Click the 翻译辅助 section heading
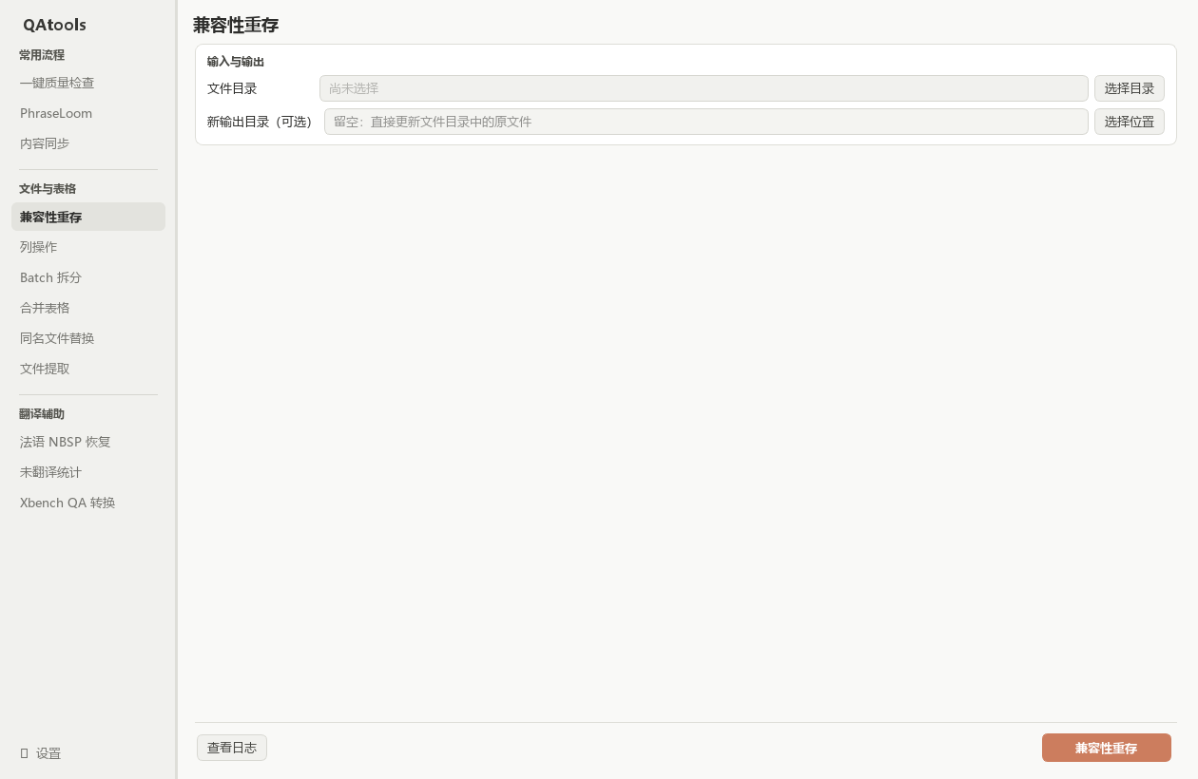This screenshot has width=1198, height=779. pos(42,414)
